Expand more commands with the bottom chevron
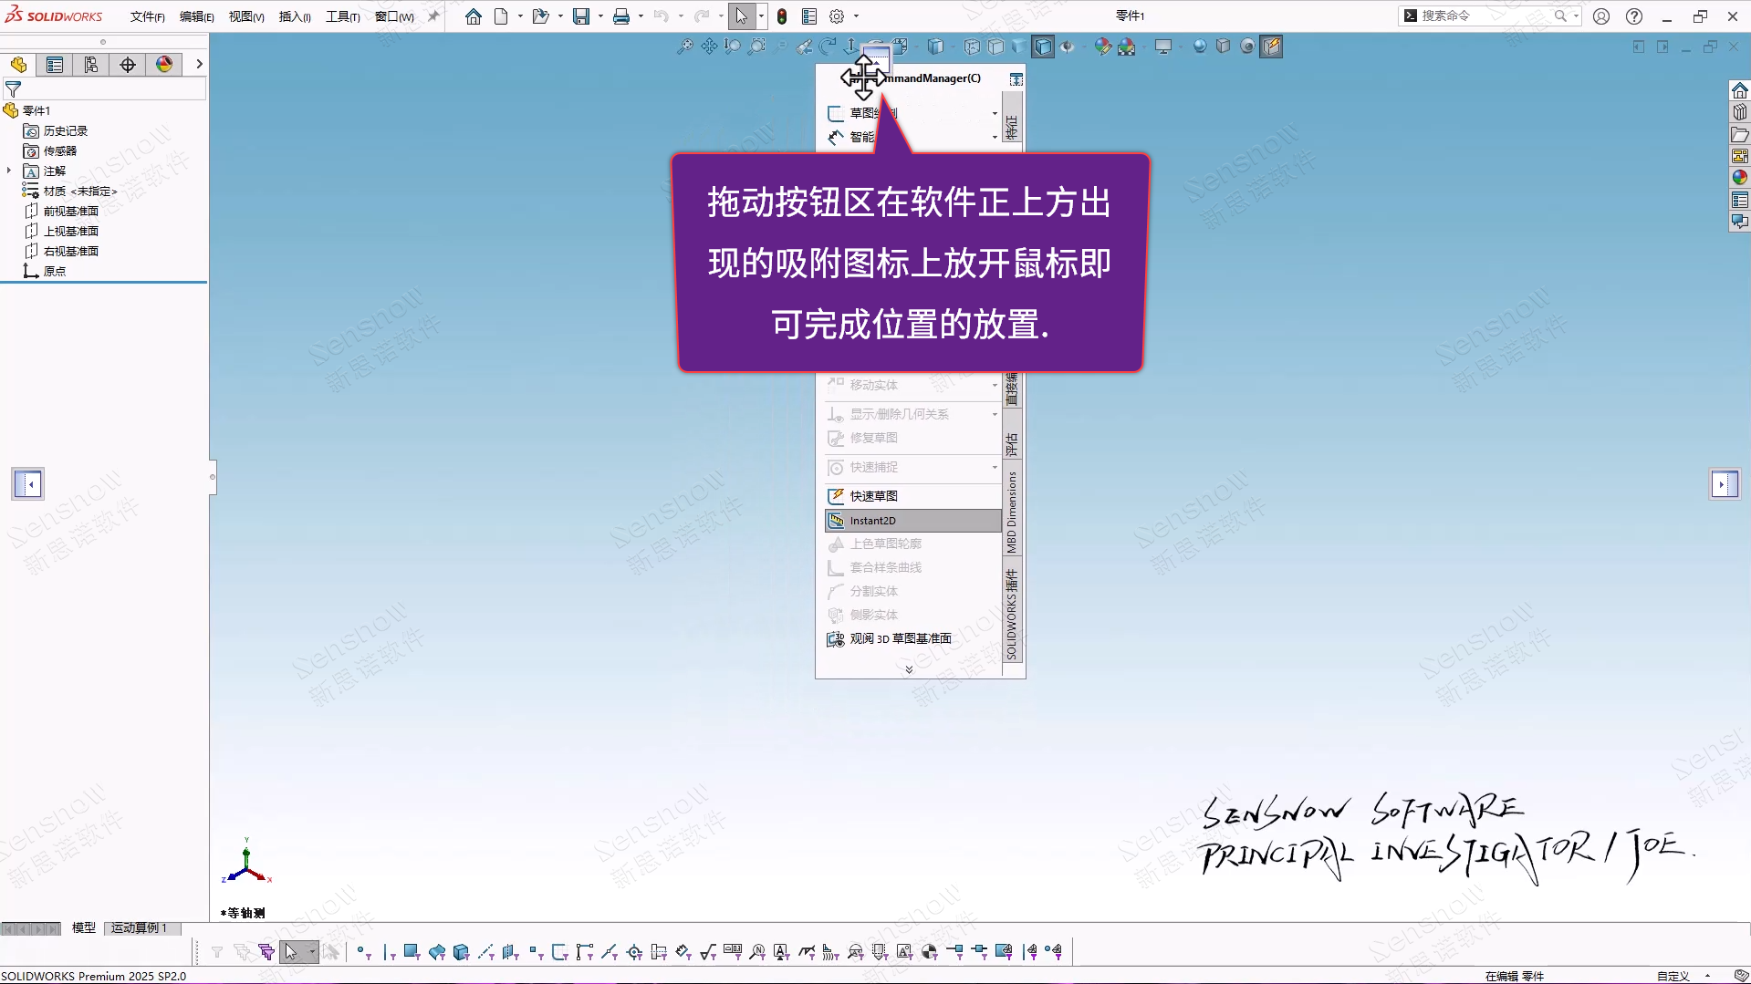 909,669
